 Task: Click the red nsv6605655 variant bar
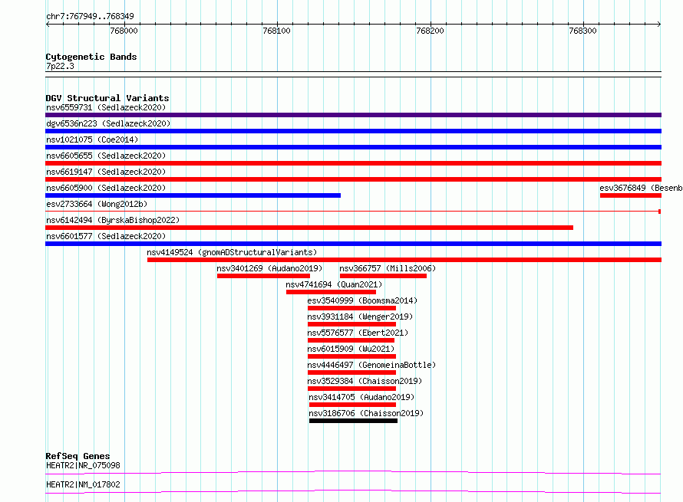[353, 163]
